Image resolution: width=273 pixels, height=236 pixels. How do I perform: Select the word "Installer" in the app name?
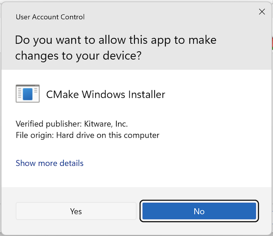click(x=147, y=94)
